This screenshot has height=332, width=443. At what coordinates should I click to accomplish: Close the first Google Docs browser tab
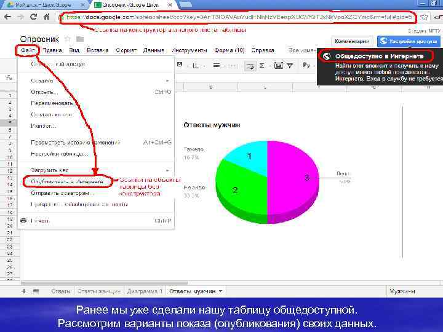tap(82, 5)
